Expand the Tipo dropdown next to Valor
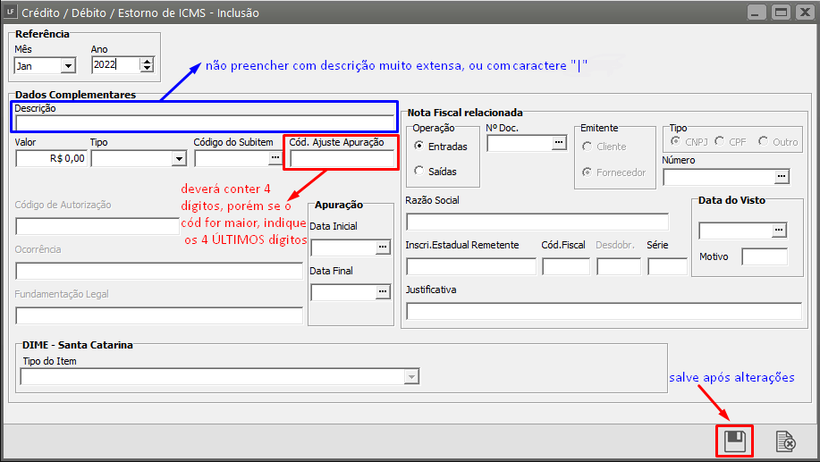 [177, 158]
